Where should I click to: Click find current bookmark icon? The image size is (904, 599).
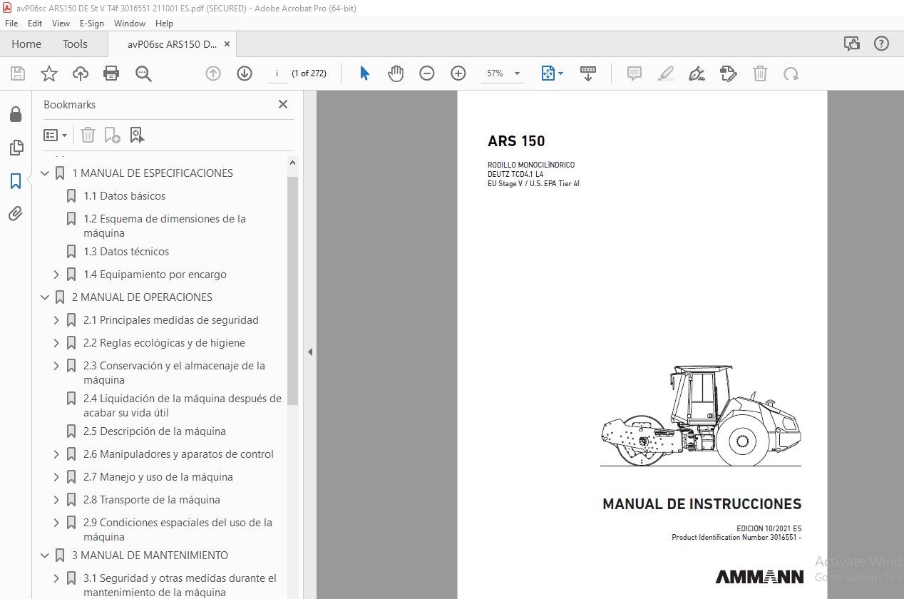[137, 135]
